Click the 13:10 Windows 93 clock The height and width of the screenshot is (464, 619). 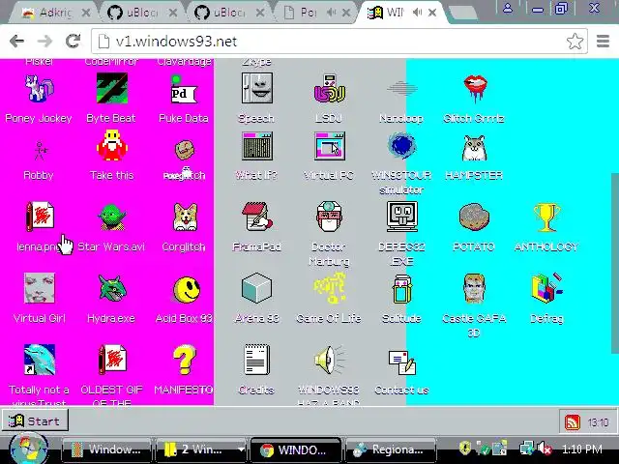point(598,422)
